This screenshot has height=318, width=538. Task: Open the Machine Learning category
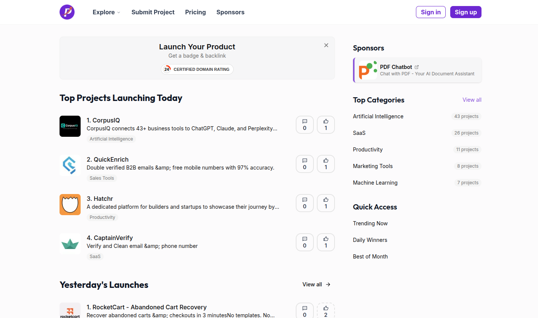tap(375, 183)
